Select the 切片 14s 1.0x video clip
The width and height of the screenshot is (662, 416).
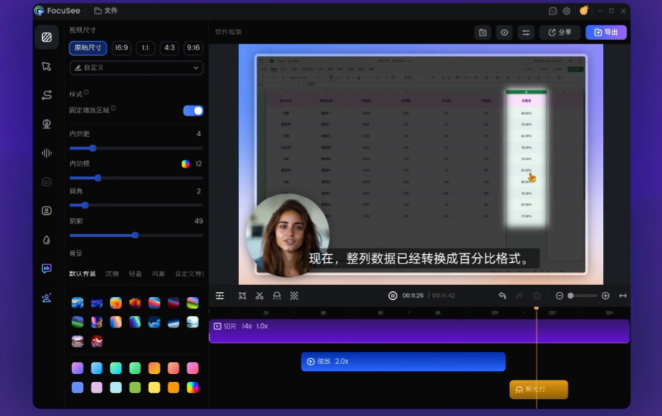click(419, 331)
